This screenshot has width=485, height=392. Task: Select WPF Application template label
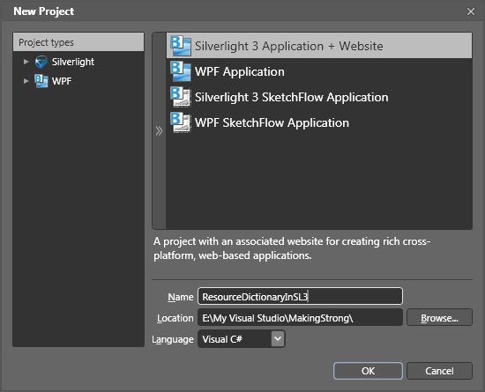coord(239,71)
